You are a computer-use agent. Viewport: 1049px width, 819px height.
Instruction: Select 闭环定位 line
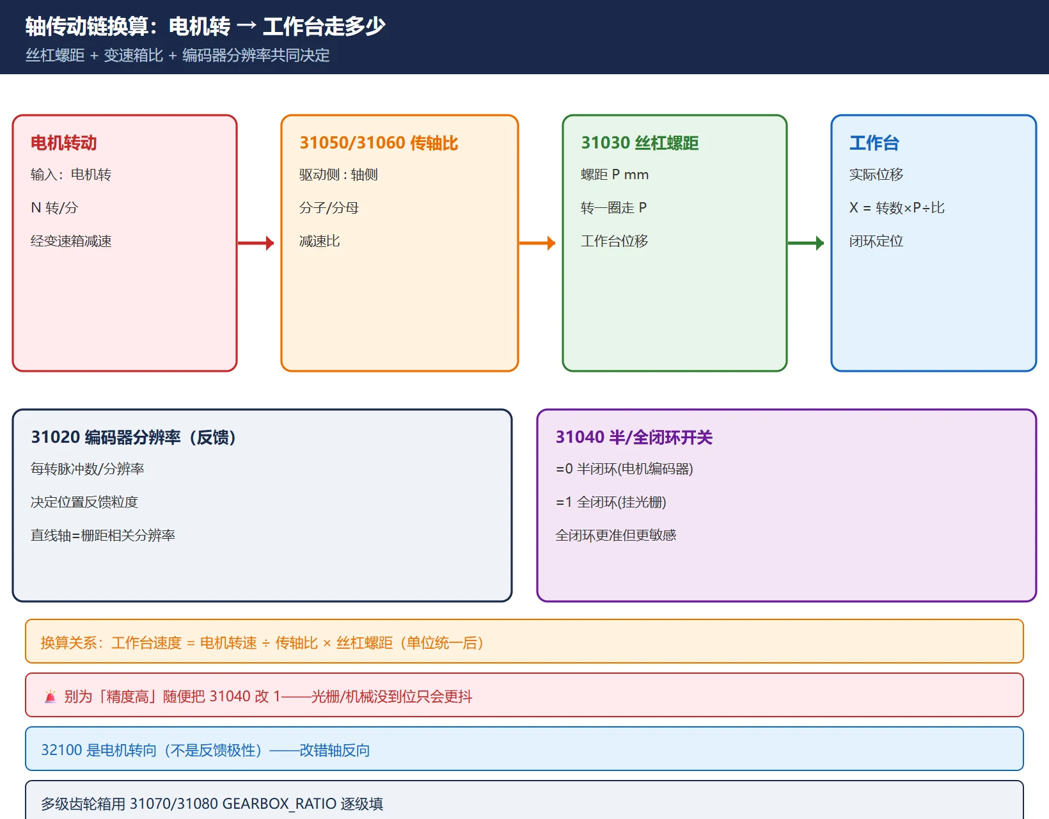click(876, 241)
